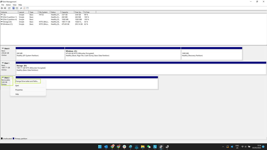Open the File menu
The width and height of the screenshot is (267, 150).
click(2, 5)
